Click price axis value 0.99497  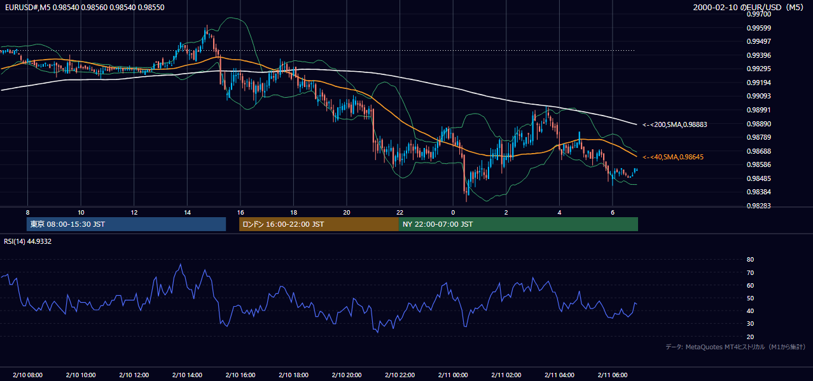coord(758,41)
